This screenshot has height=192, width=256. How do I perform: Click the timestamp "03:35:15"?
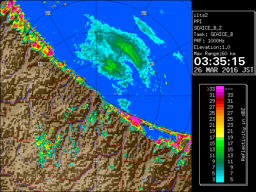click(220, 61)
